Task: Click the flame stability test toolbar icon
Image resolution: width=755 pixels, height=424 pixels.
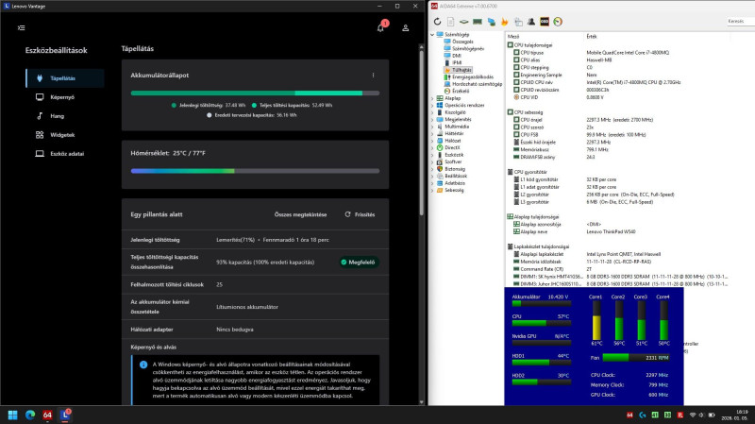Action: pyautogui.click(x=504, y=22)
